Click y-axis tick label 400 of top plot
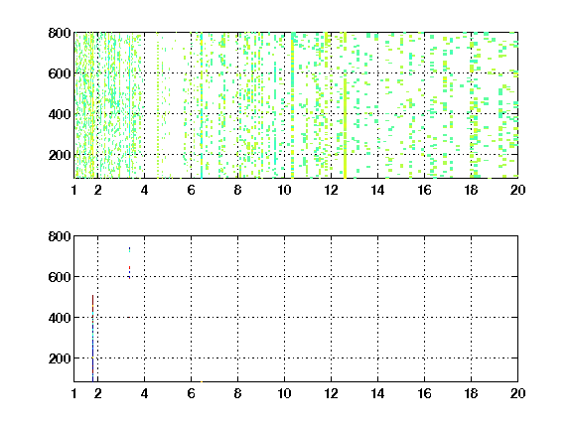The height and width of the screenshot is (429, 572). [60, 114]
